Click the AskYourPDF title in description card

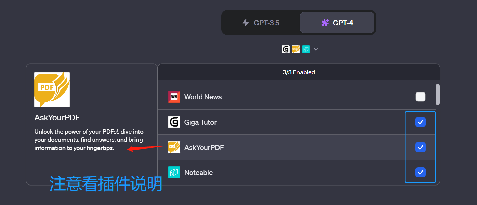tap(57, 118)
